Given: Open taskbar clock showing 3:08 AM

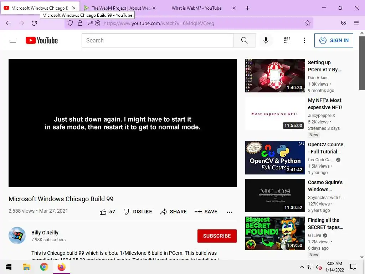Looking at the screenshot, I should (x=334, y=267).
